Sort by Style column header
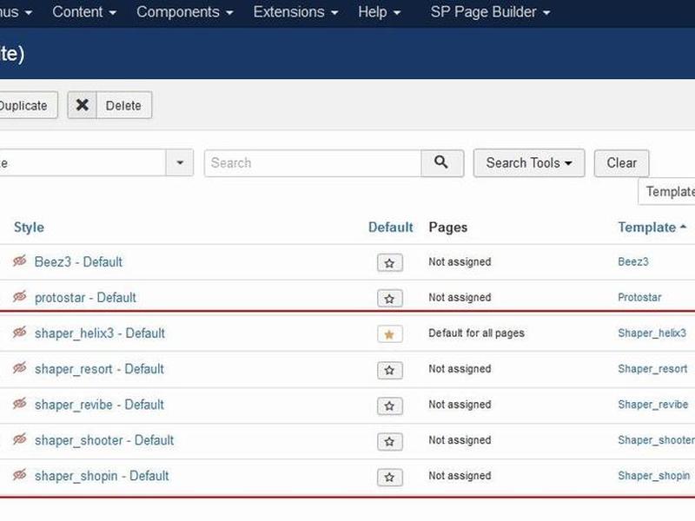Viewport: 695px width, 521px height. point(29,228)
